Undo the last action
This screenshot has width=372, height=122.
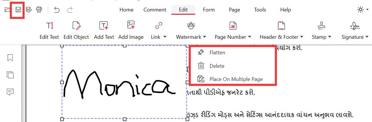click(x=57, y=10)
